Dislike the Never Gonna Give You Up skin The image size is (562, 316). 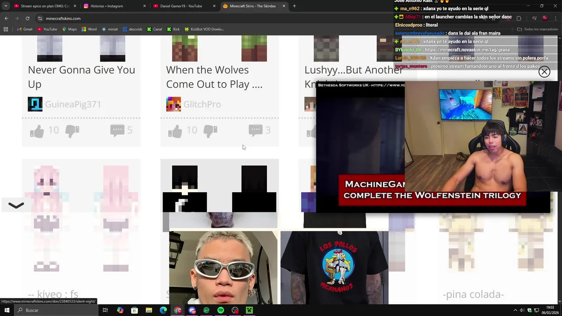72,130
